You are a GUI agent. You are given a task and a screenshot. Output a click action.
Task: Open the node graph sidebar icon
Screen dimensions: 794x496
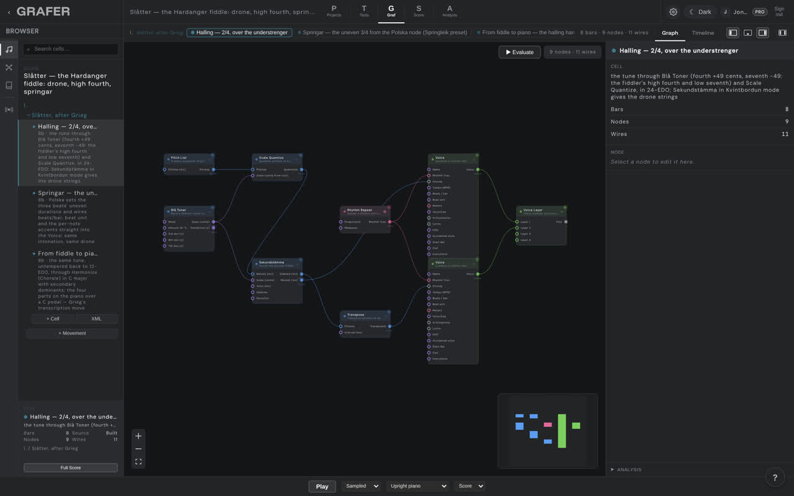point(9,68)
